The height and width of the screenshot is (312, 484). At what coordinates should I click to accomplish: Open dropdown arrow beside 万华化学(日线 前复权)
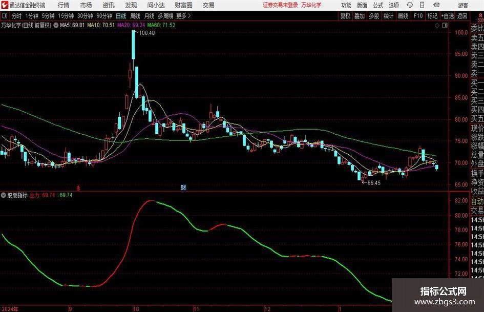(x=56, y=25)
